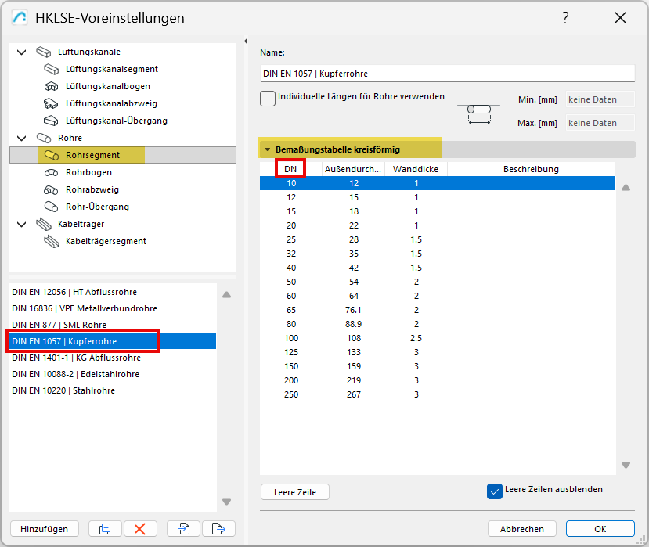Duplicate the selected preset
The width and height of the screenshot is (649, 547).
pyautogui.click(x=105, y=529)
